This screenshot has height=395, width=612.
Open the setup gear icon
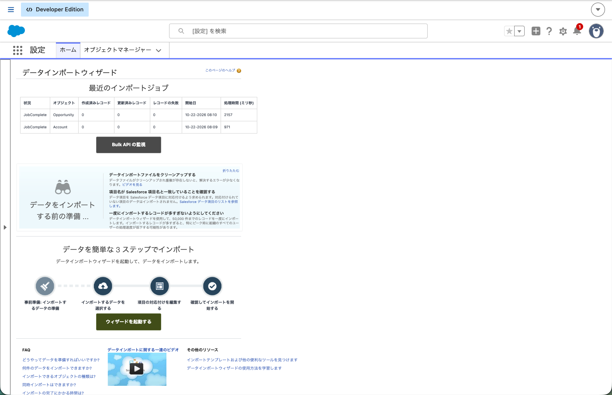click(563, 31)
